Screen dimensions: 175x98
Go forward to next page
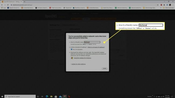tap(5, 5)
